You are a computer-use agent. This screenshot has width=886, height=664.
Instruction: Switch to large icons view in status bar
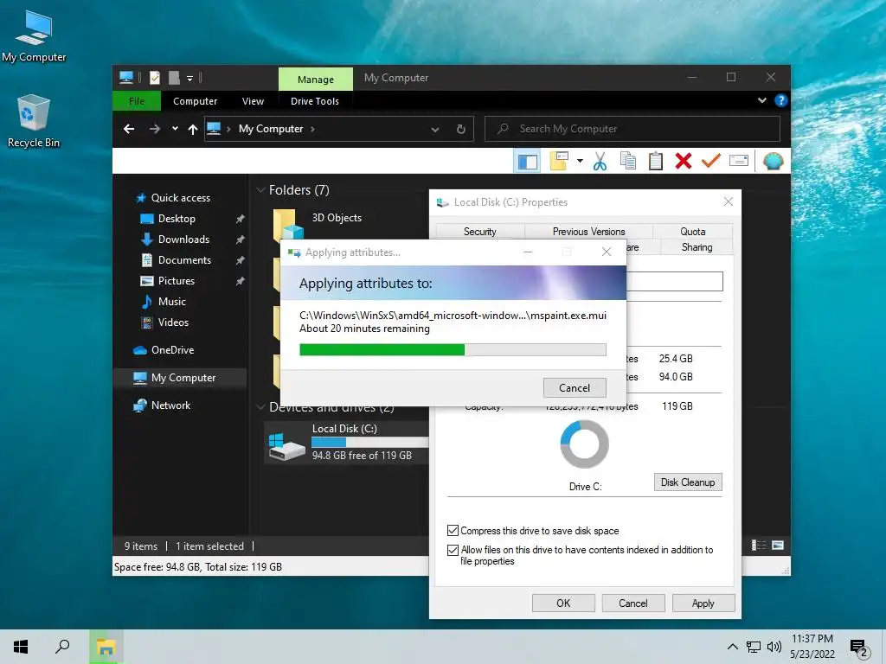pos(778,546)
